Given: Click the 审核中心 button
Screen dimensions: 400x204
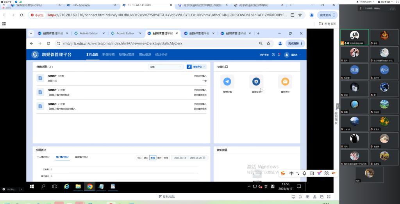Looking at the screenshot, I should click(196, 67).
